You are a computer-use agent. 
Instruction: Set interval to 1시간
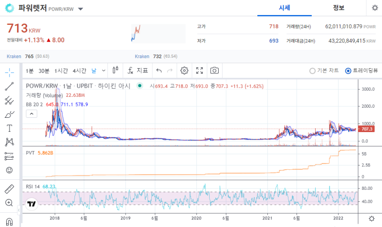coord(61,71)
